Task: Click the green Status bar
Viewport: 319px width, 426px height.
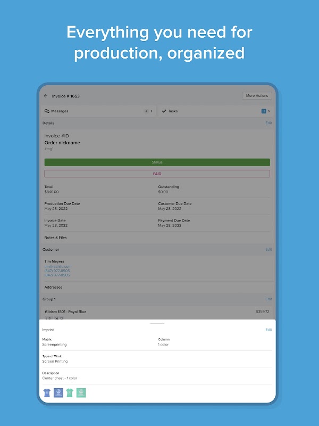Action: (157, 162)
